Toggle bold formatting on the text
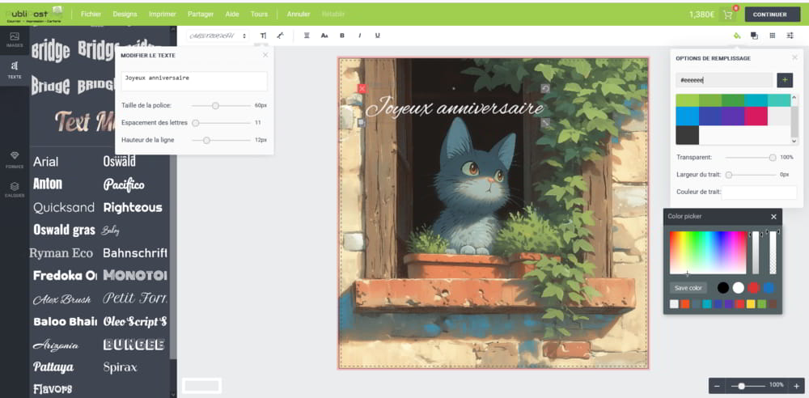809x398 pixels. click(x=342, y=36)
